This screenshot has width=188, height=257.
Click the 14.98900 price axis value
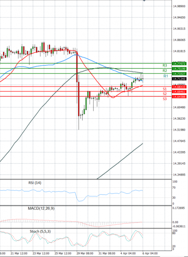[x=179, y=6]
